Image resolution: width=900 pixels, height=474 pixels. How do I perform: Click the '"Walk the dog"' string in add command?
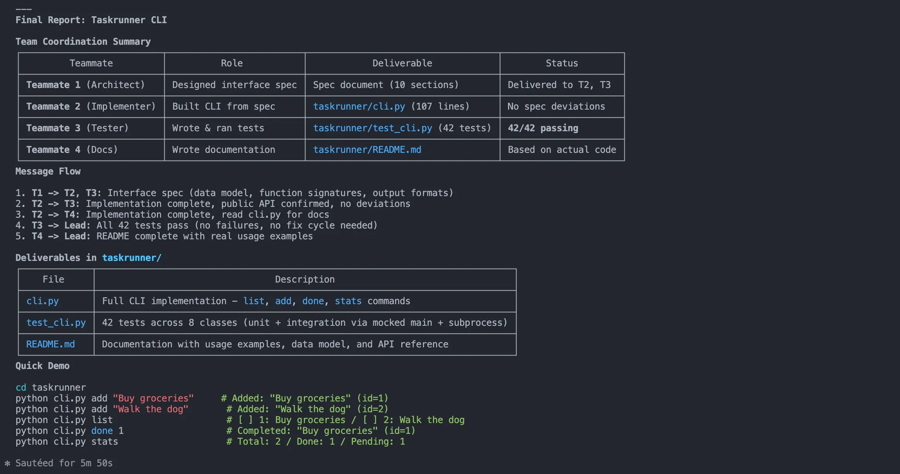coord(150,409)
